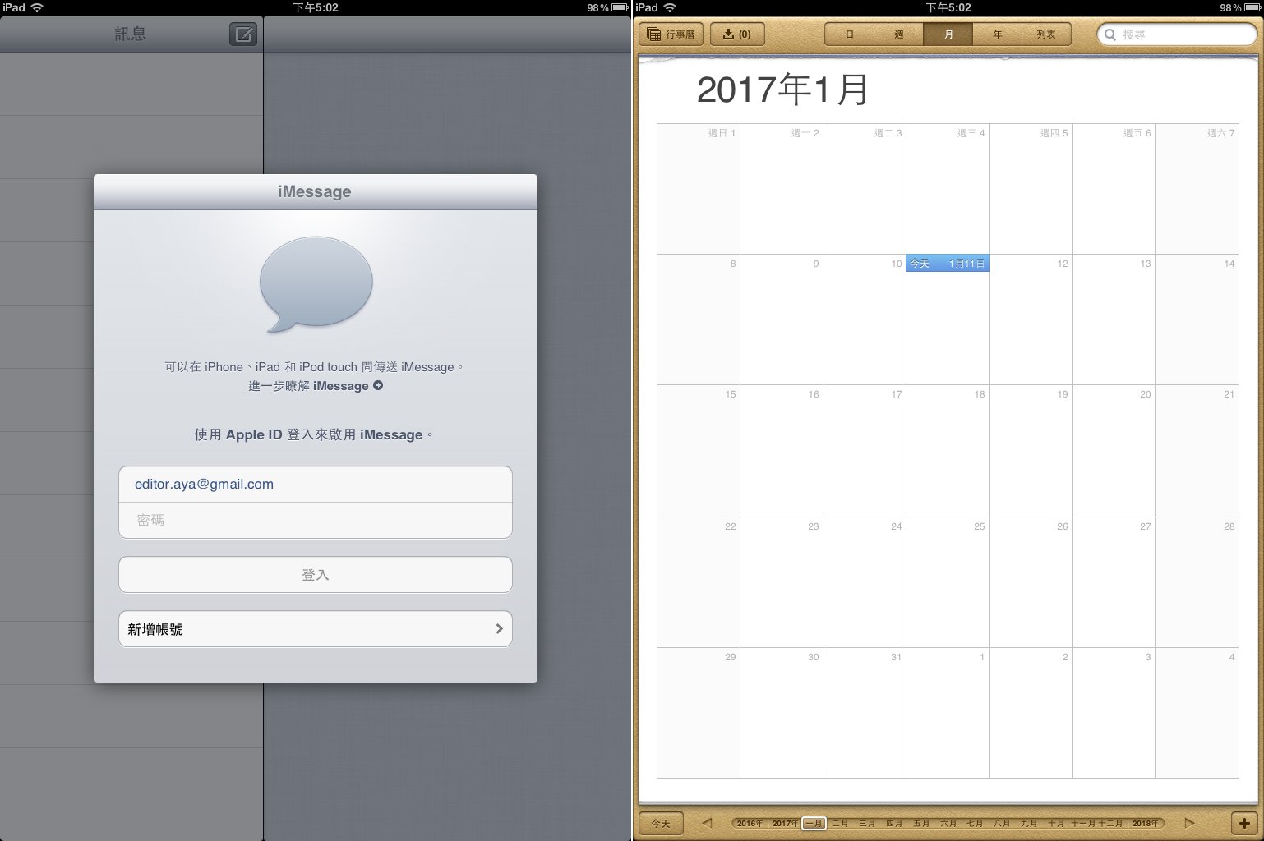Select the highlighted 今天 1月11日 day cell
This screenshot has width=1264, height=841.
[948, 319]
